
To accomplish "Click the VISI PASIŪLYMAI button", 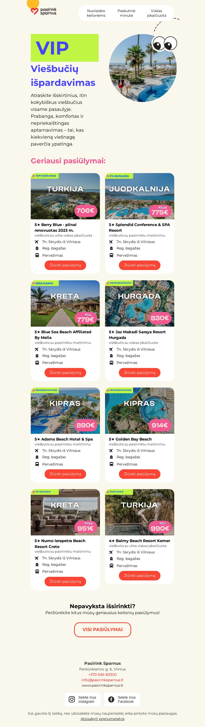I will 103,629.
